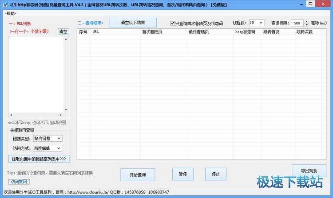This screenshot has height=198, width=333.
Task: Decrease the 查询间隔 with the down arrow
Action: pyautogui.click(x=306, y=25)
